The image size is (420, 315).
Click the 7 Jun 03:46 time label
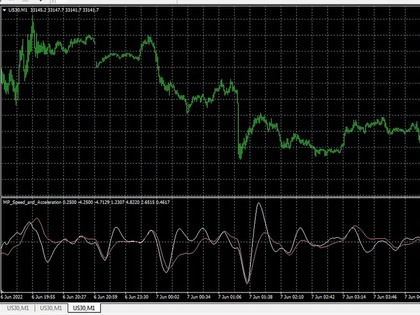[385, 297]
